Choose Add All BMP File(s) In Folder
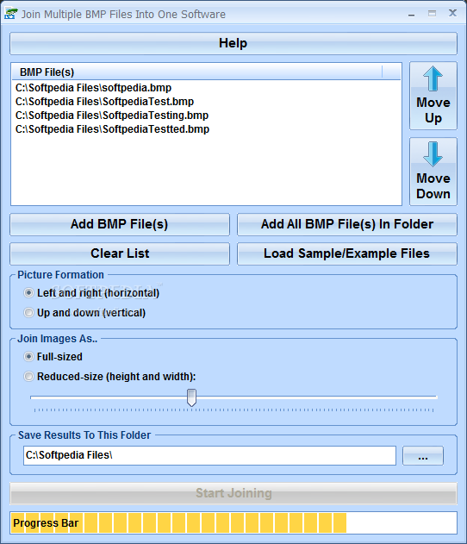 (x=347, y=224)
